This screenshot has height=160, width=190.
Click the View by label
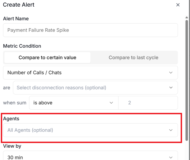pyautogui.click(x=12, y=146)
